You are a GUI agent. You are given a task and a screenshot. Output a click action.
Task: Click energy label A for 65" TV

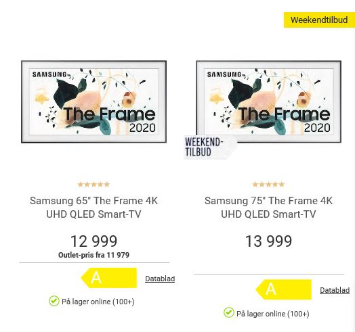(x=109, y=278)
